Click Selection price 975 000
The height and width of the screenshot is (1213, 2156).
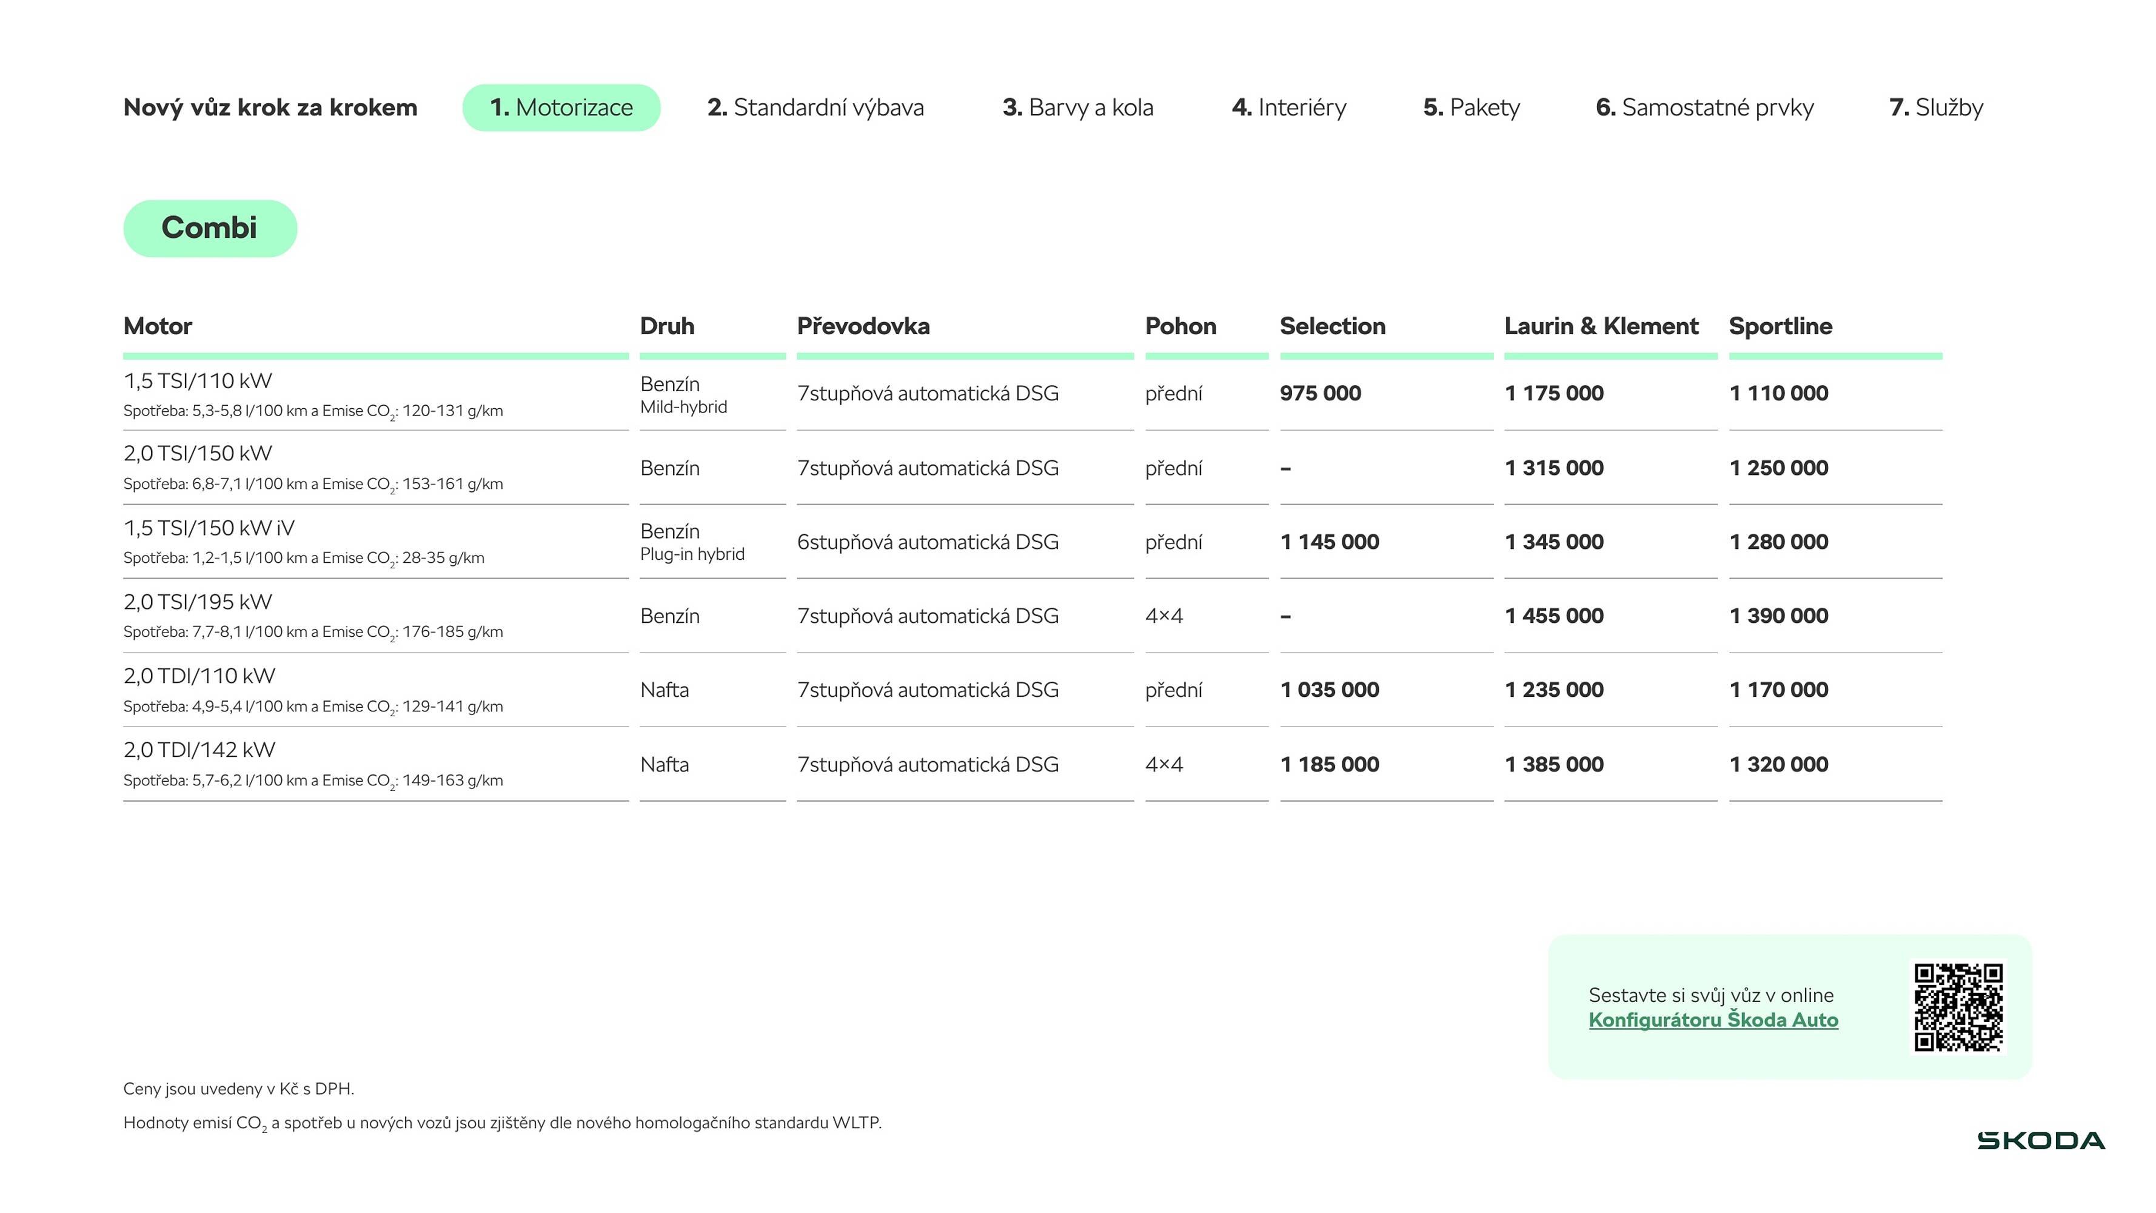[1320, 394]
